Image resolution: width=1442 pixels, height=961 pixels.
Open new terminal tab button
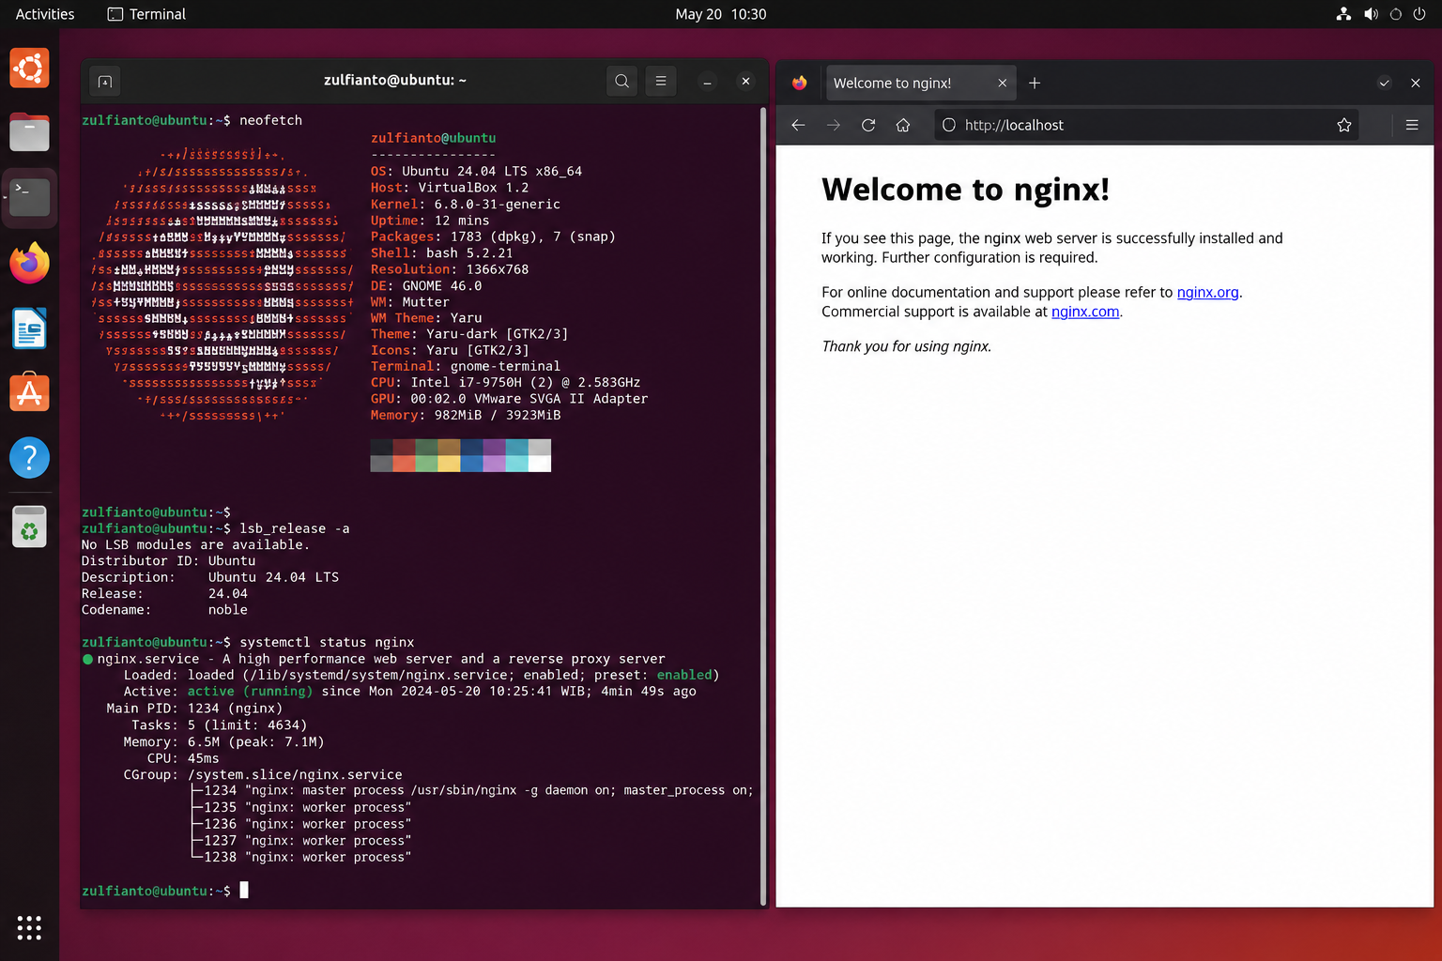coord(105,82)
